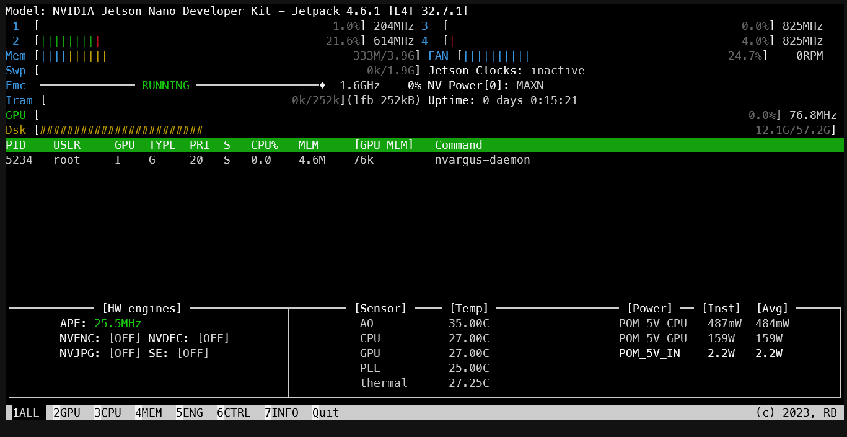Select the nvargus-daemon process row
This screenshot has width=847, height=437.
(x=424, y=160)
